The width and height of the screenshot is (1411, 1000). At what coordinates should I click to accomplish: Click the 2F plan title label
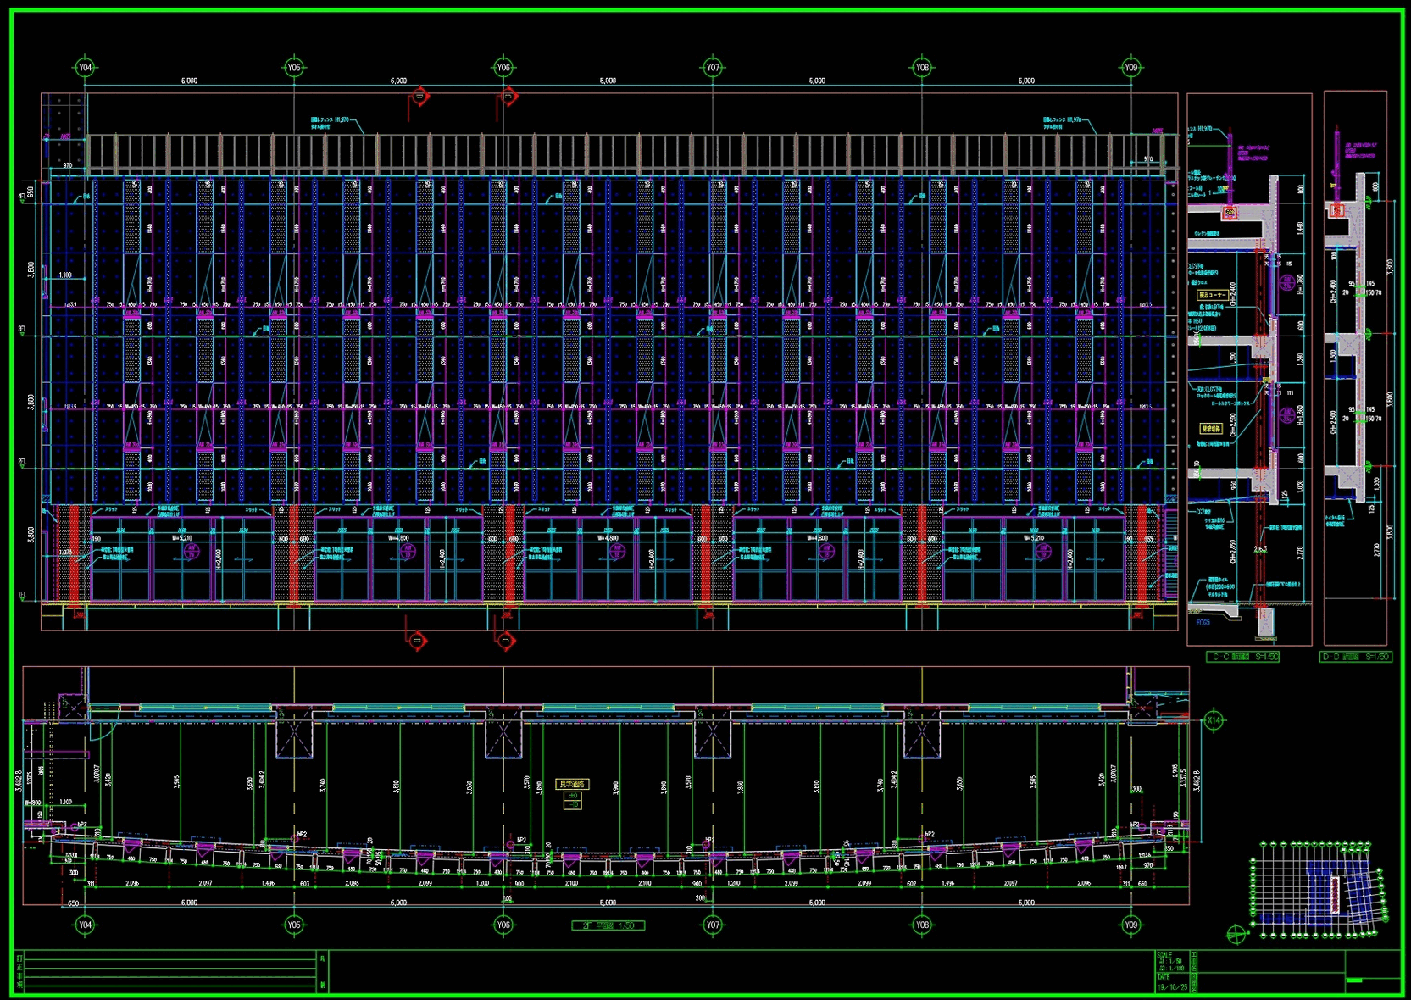point(608,925)
